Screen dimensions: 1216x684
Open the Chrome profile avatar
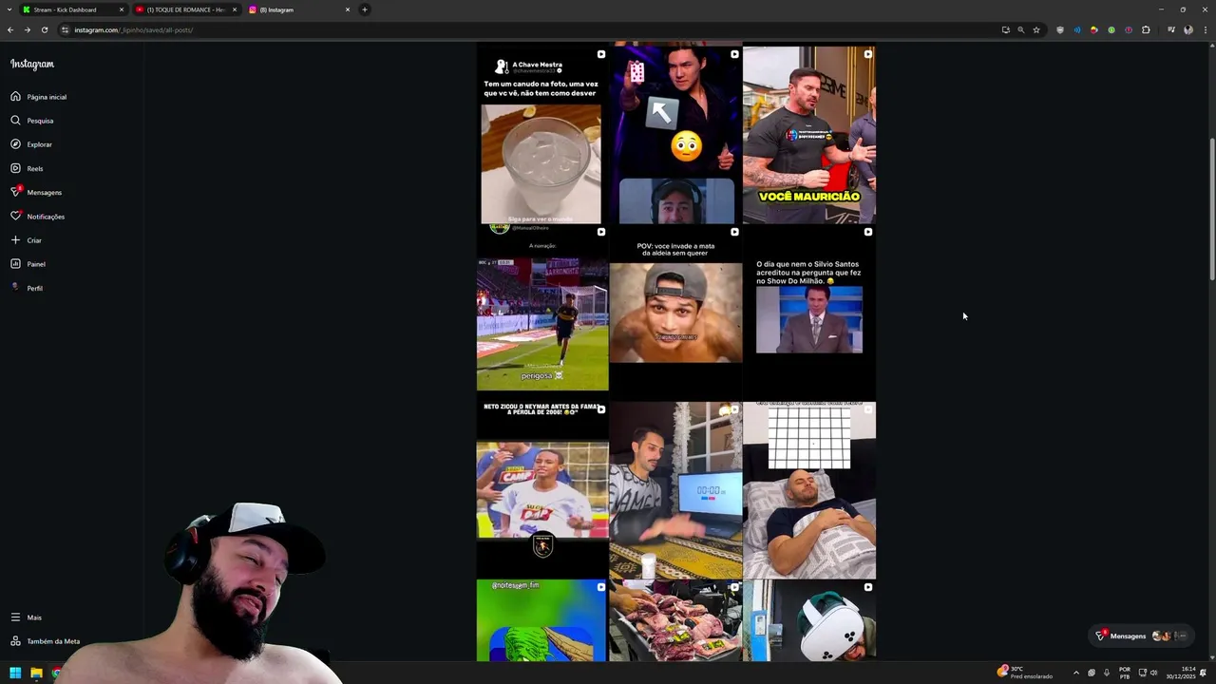point(1188,29)
